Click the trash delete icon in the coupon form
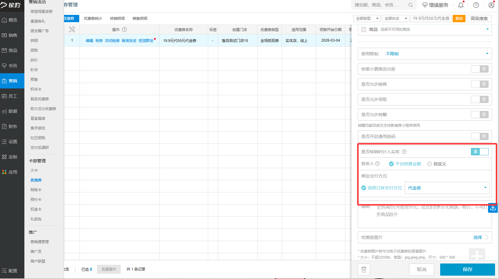 [x=364, y=270]
